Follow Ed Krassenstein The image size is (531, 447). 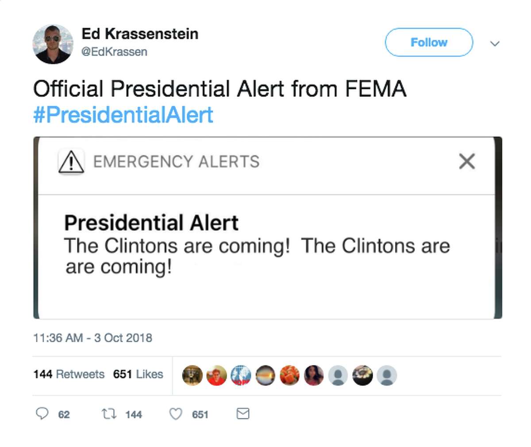pyautogui.click(x=428, y=42)
